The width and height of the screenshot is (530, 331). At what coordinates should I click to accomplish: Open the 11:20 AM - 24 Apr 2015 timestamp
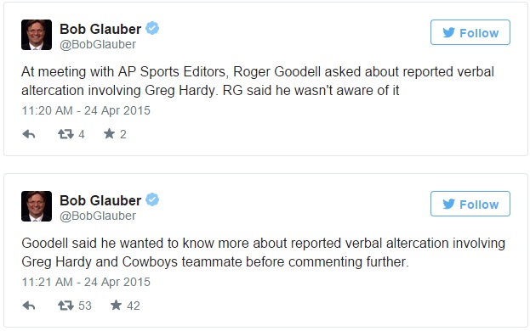click(86, 110)
